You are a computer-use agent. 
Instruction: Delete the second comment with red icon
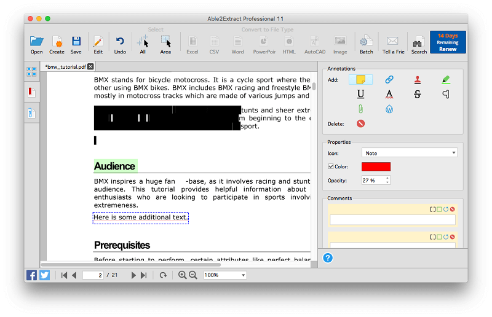pos(453,237)
